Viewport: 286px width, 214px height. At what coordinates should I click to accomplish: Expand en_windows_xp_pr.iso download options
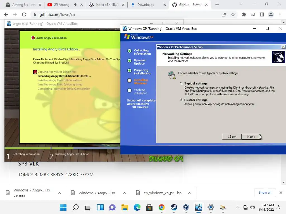tap(190, 193)
